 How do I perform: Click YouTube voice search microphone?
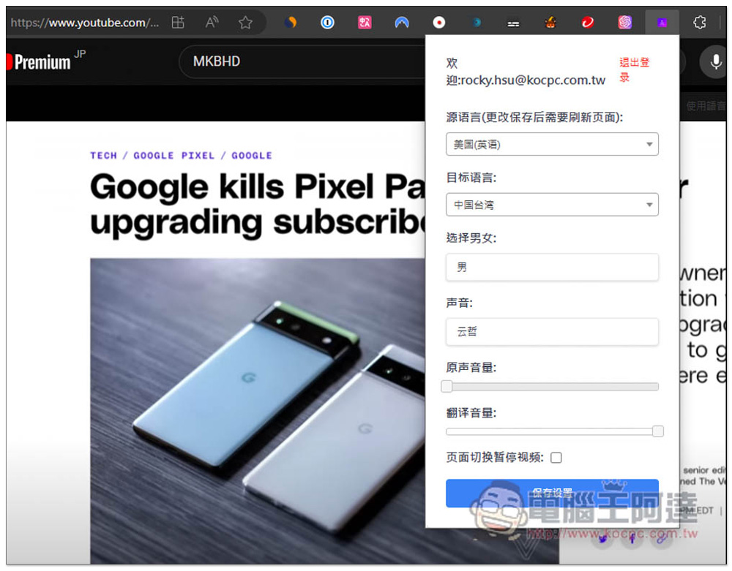pos(714,61)
